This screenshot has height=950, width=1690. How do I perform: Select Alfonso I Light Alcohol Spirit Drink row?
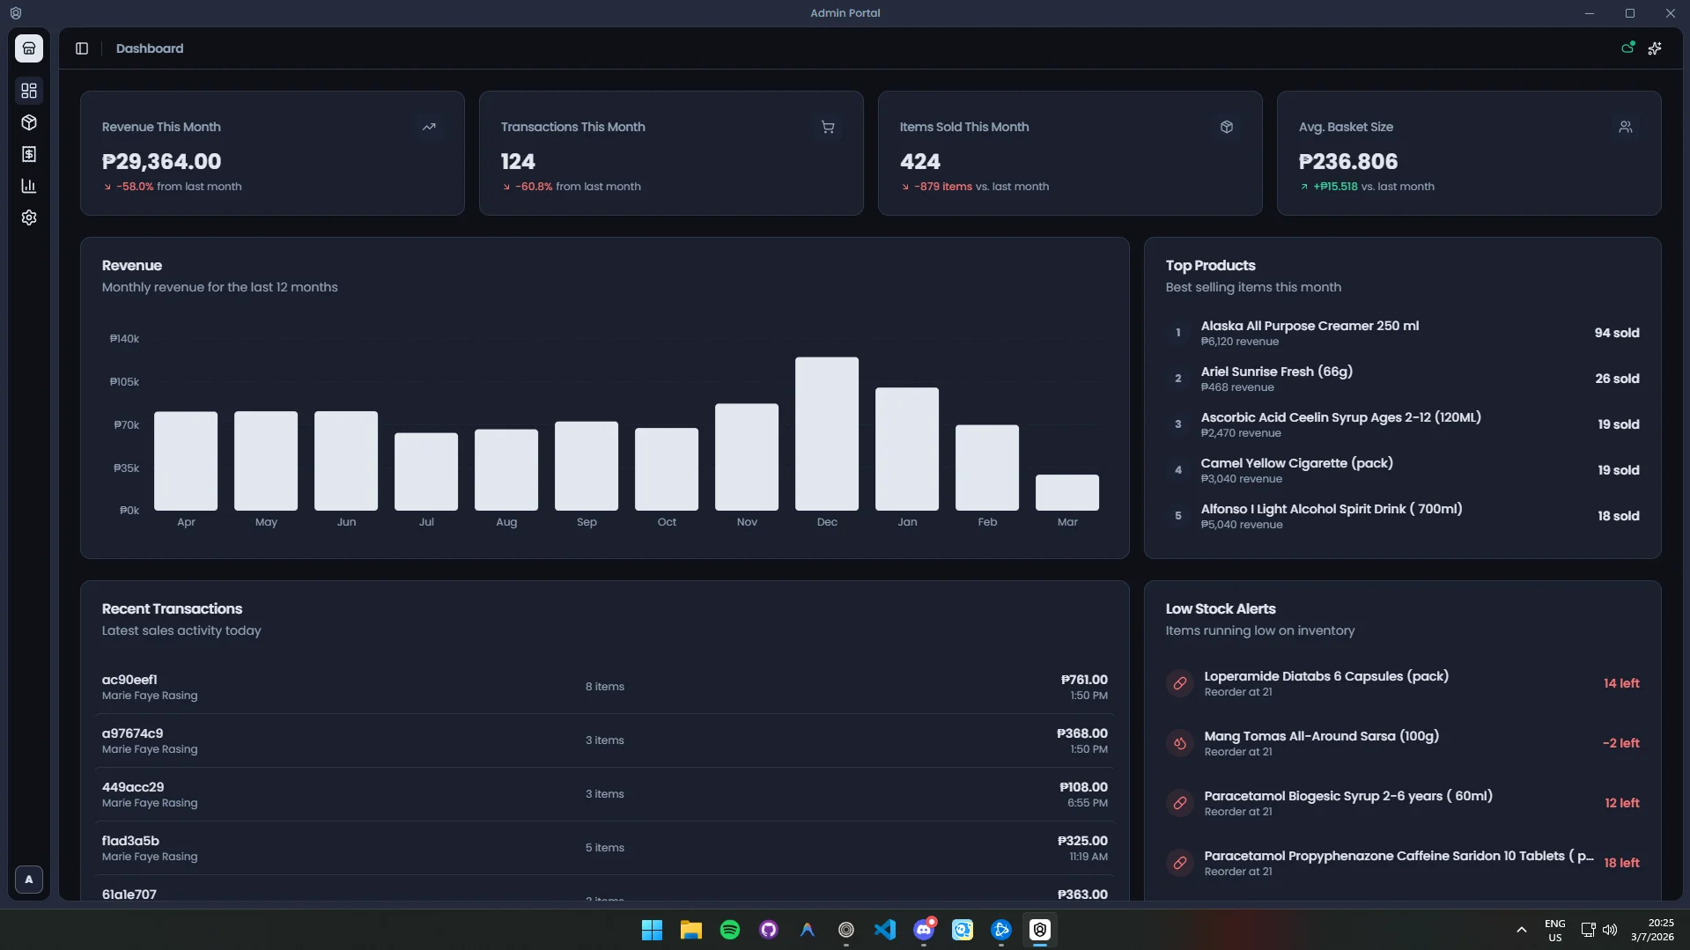pos(1403,516)
